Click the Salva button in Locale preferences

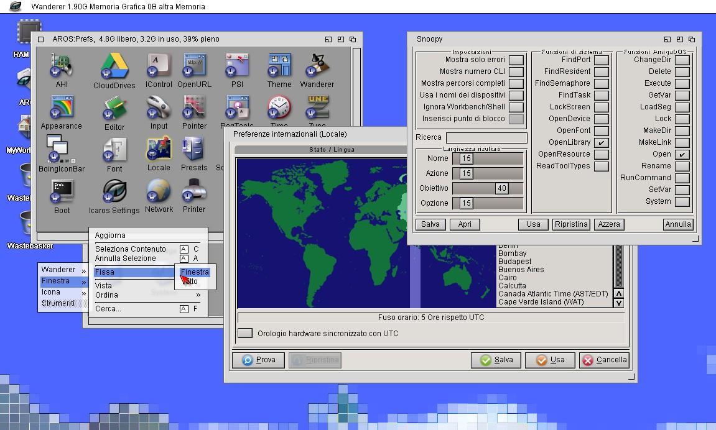496,360
